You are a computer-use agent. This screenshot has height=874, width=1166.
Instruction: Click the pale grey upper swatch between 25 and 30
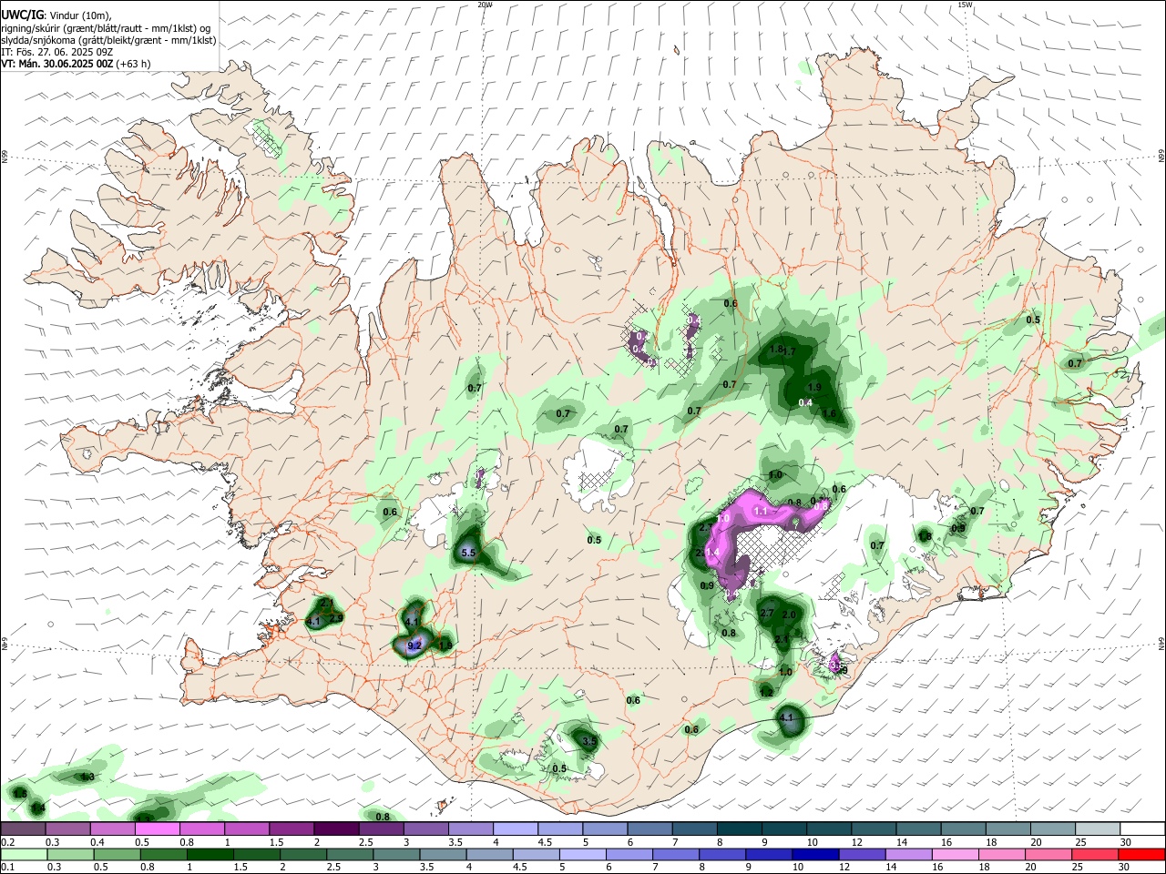click(x=1099, y=828)
